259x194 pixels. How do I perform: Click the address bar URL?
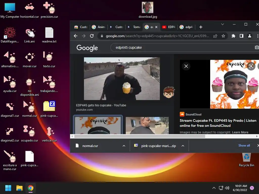click(157, 36)
